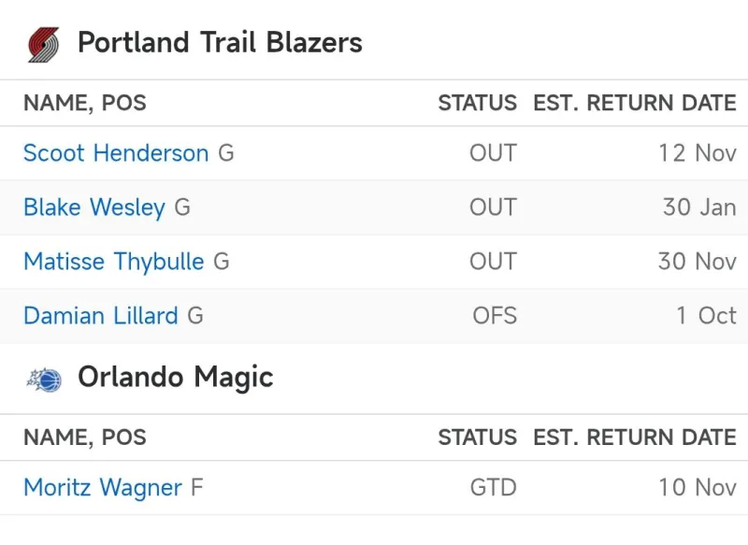Click Scoot Henderson's OUT status
The height and width of the screenshot is (545, 748).
coord(493,153)
